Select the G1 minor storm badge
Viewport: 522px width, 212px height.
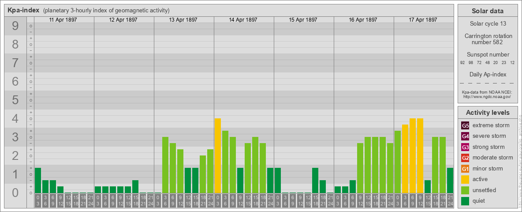pos(465,169)
